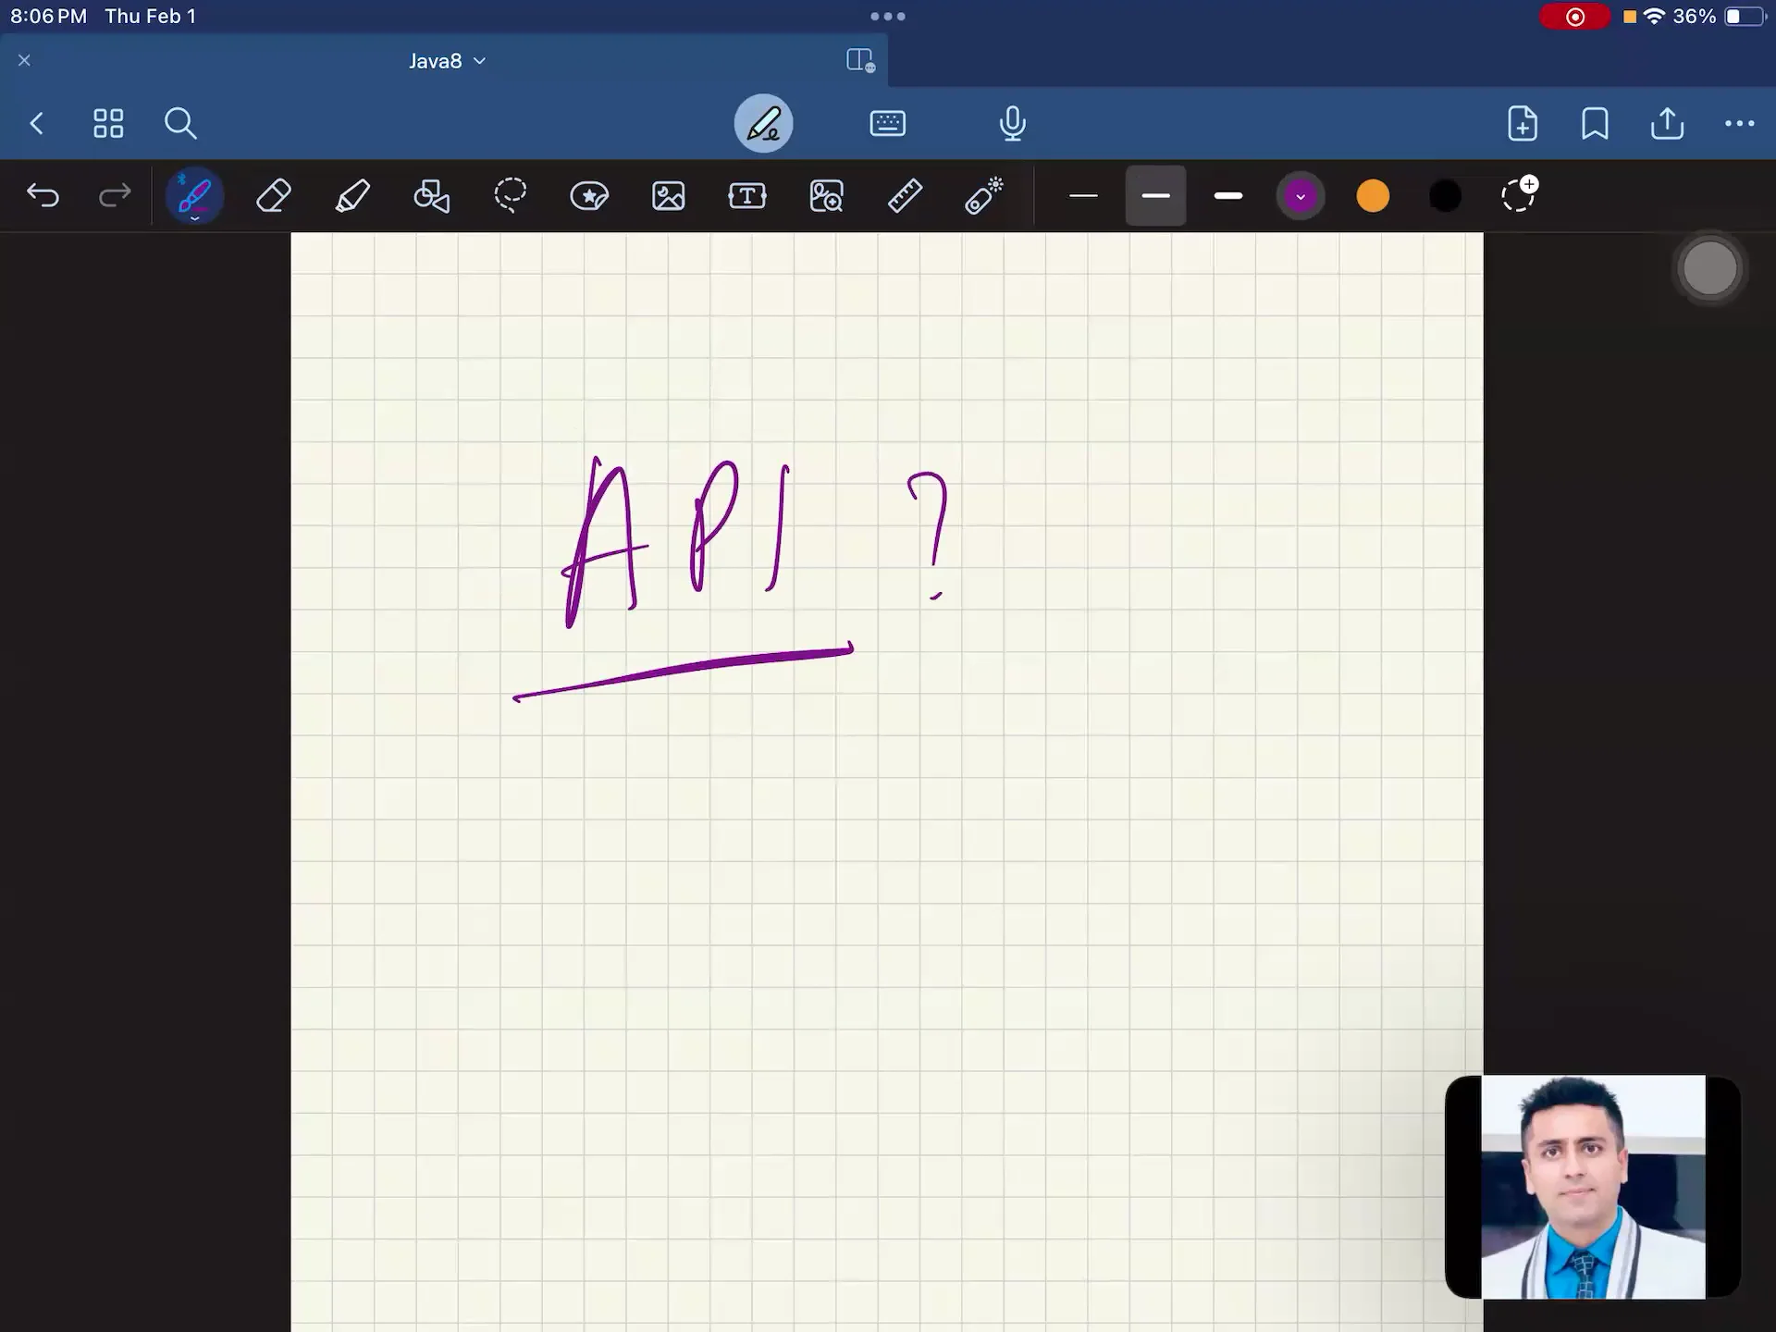Tap the red screen recording indicator
The height and width of the screenshot is (1332, 1776).
(1575, 17)
